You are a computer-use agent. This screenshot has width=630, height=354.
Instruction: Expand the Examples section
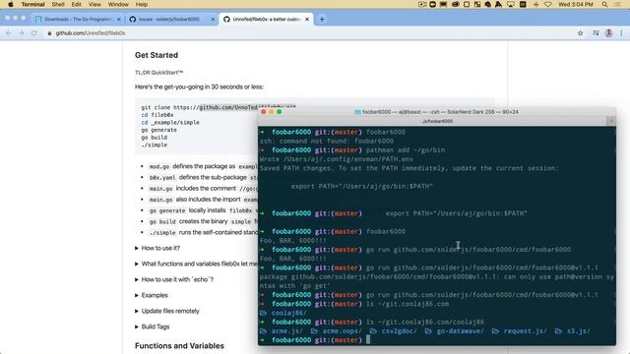click(151, 295)
